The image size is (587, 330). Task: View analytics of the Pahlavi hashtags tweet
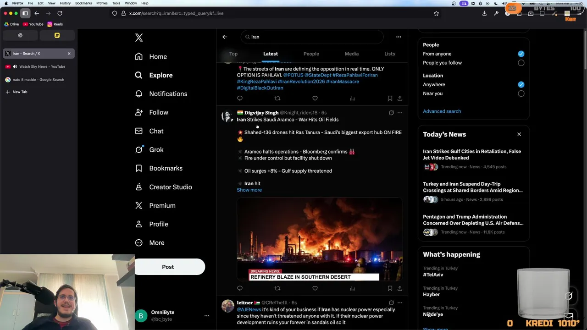pos(352,98)
